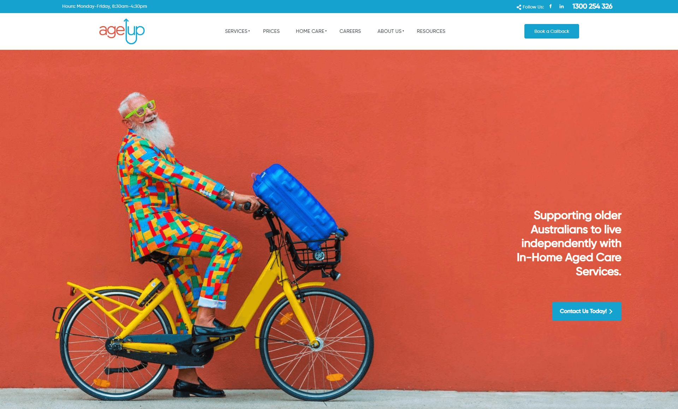Image resolution: width=678 pixels, height=409 pixels.
Task: Select the Services menu label
Action: 236,31
